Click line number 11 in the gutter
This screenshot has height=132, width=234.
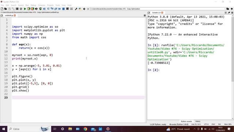6,55
